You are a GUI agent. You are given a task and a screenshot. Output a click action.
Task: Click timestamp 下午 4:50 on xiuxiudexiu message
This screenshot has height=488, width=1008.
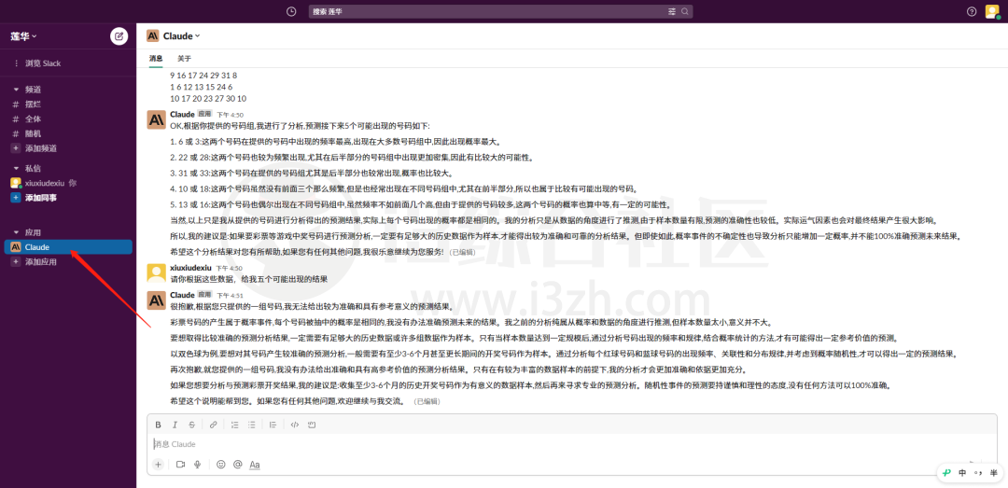pyautogui.click(x=229, y=268)
